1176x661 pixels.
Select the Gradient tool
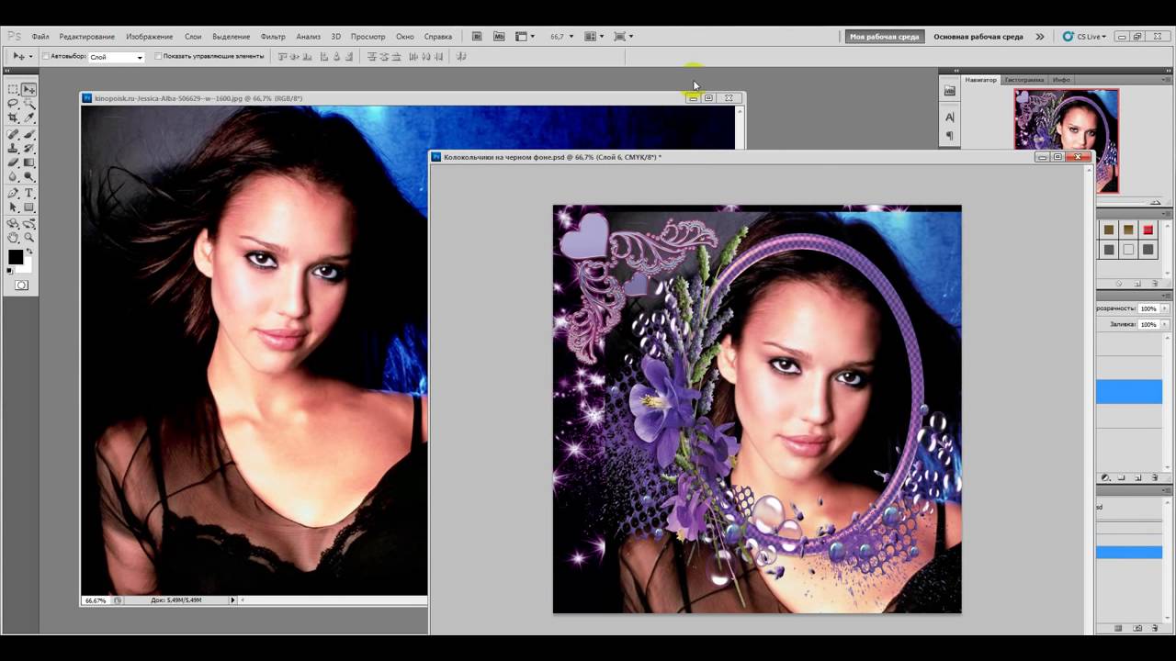tap(29, 162)
